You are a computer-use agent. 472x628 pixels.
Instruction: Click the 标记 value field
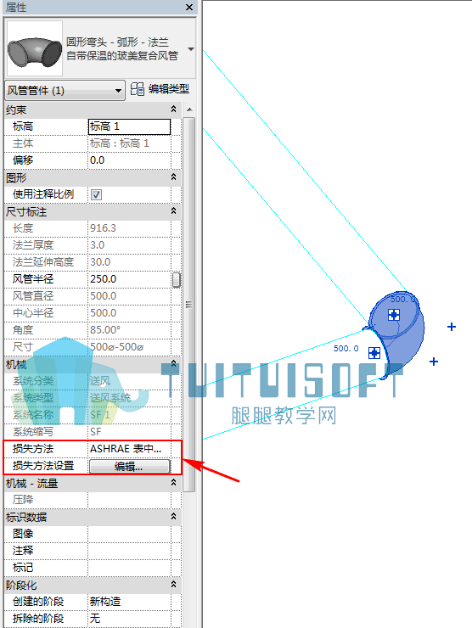point(129,568)
